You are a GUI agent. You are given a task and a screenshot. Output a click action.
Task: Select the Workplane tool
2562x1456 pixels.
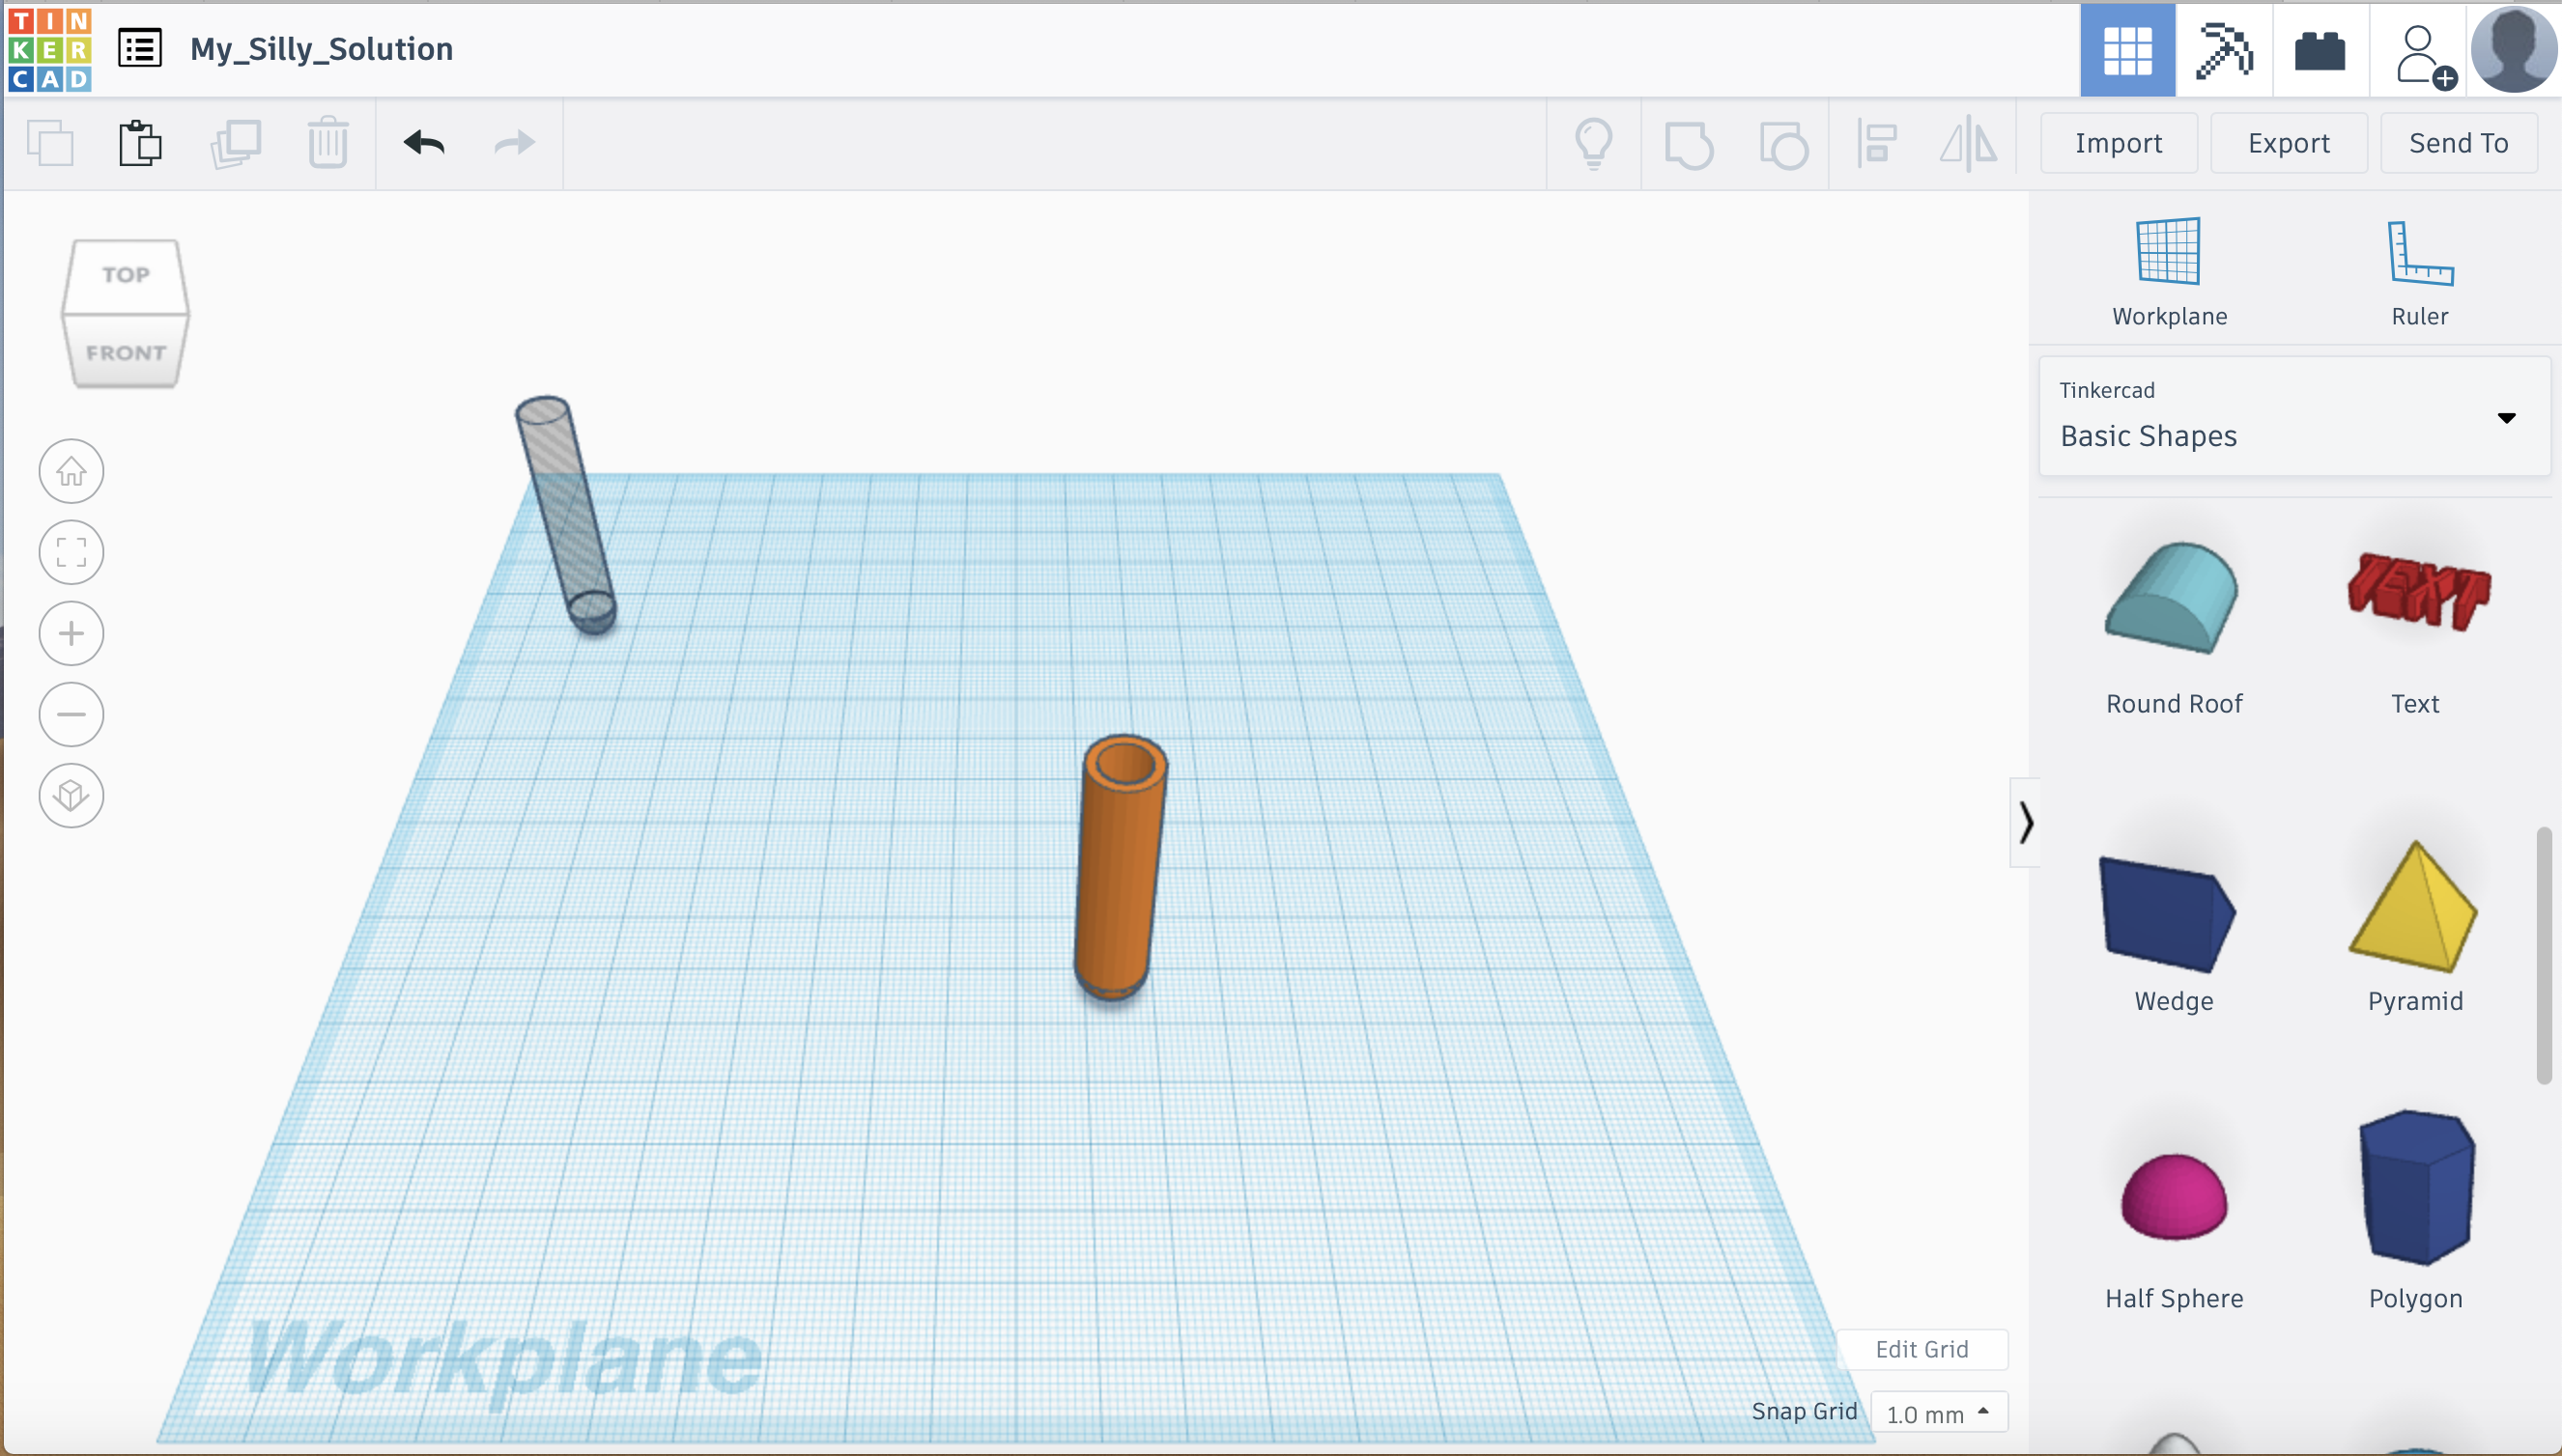[x=2169, y=272]
